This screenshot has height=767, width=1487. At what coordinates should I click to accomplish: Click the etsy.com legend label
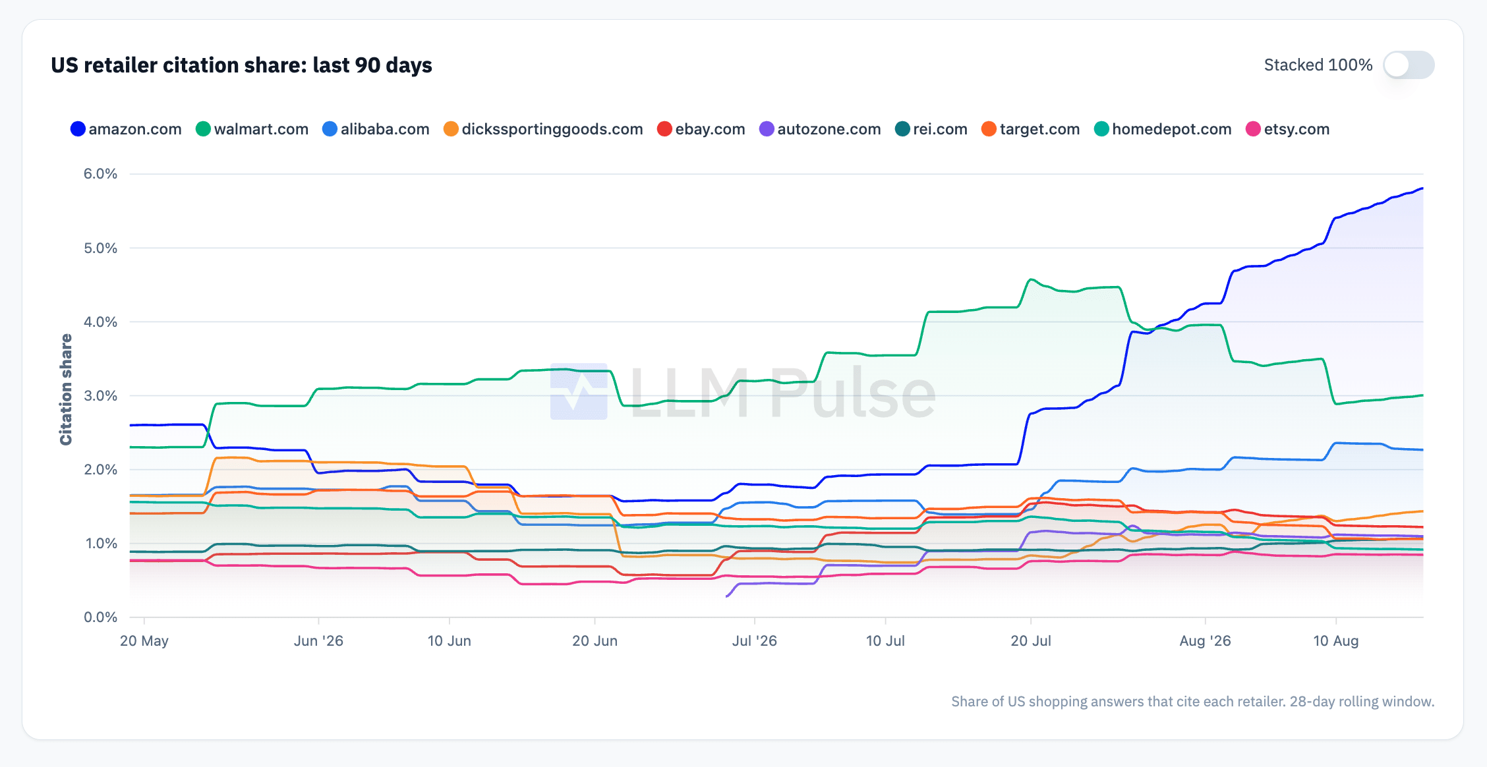(x=1297, y=129)
